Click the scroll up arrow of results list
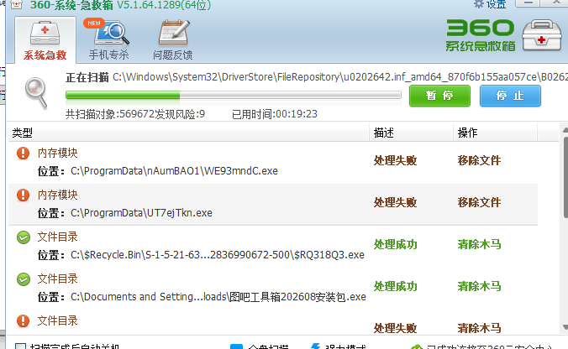 coord(565,130)
